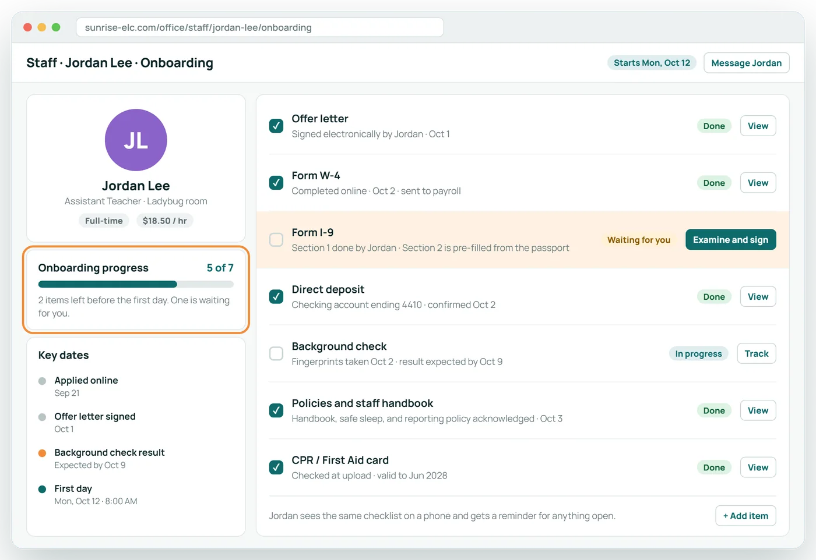This screenshot has width=816, height=560.
Task: Uncheck Policies and staff handbook checkbox
Action: tap(276, 410)
